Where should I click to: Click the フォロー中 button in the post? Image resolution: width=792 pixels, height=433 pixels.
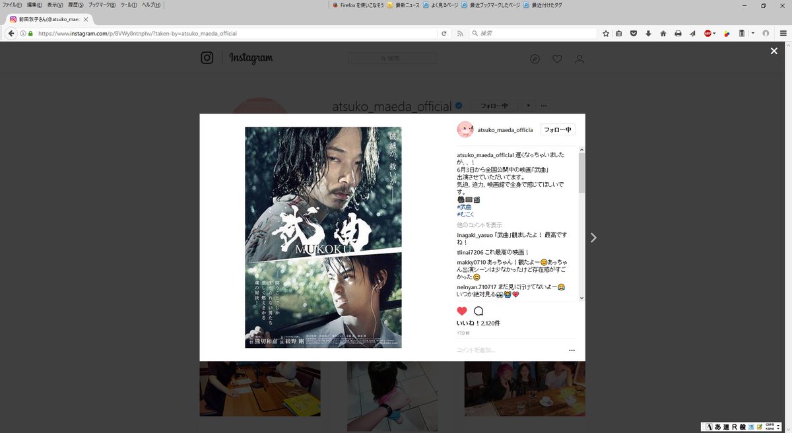pyautogui.click(x=558, y=130)
